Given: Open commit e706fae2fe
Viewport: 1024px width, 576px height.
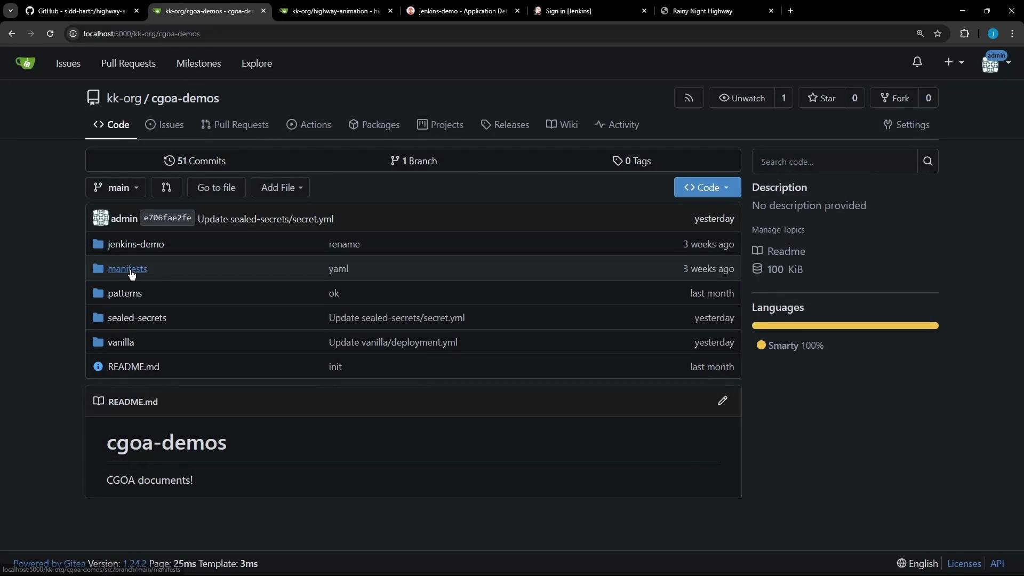Looking at the screenshot, I should (x=167, y=218).
